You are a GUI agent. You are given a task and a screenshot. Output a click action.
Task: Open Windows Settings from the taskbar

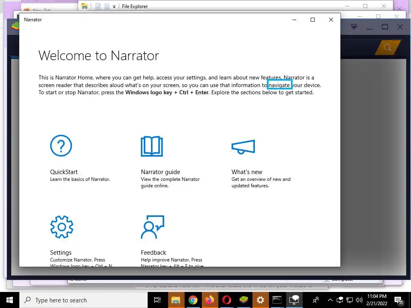[x=260, y=300]
